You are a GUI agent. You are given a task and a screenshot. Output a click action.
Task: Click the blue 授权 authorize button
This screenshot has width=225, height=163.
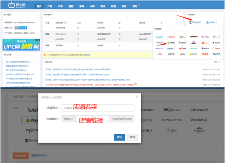coord(119,137)
